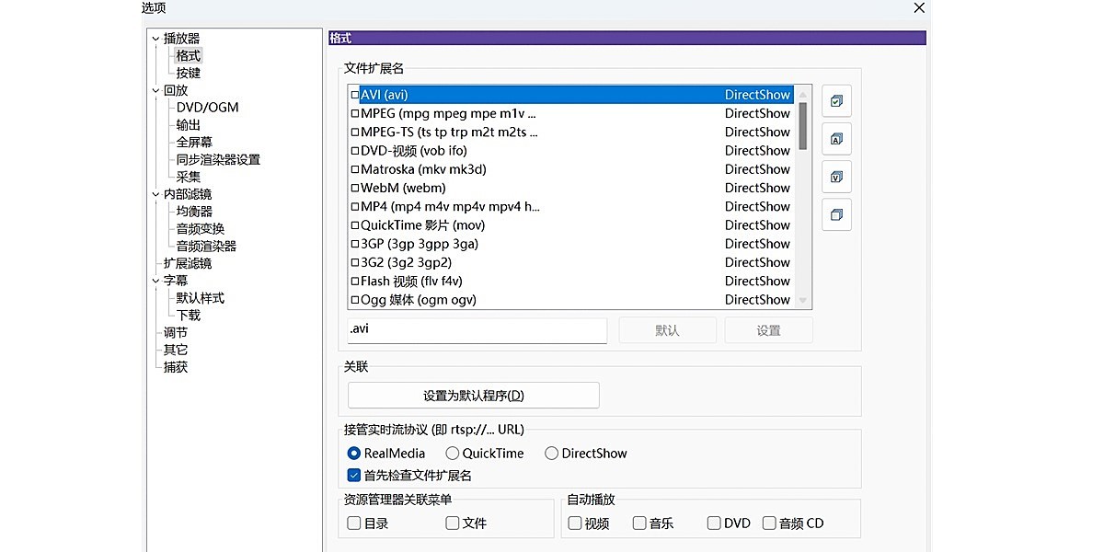Screen dimensions: 1104x552
Task: Click the audio-only 'A' cube icon
Action: click(x=836, y=139)
